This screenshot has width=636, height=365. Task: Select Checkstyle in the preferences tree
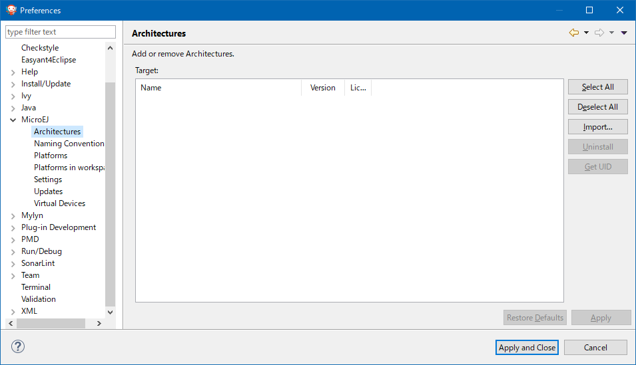click(x=40, y=48)
